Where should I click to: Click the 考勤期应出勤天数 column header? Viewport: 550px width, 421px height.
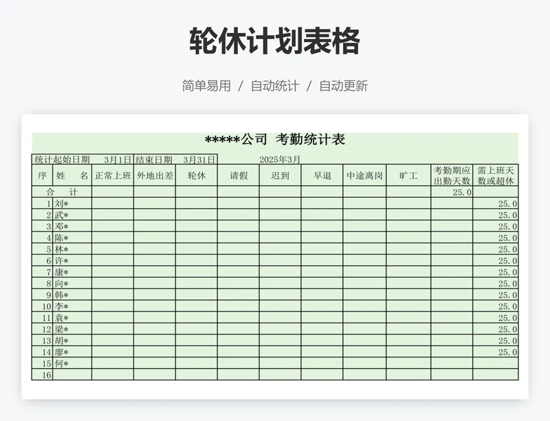[x=452, y=175]
